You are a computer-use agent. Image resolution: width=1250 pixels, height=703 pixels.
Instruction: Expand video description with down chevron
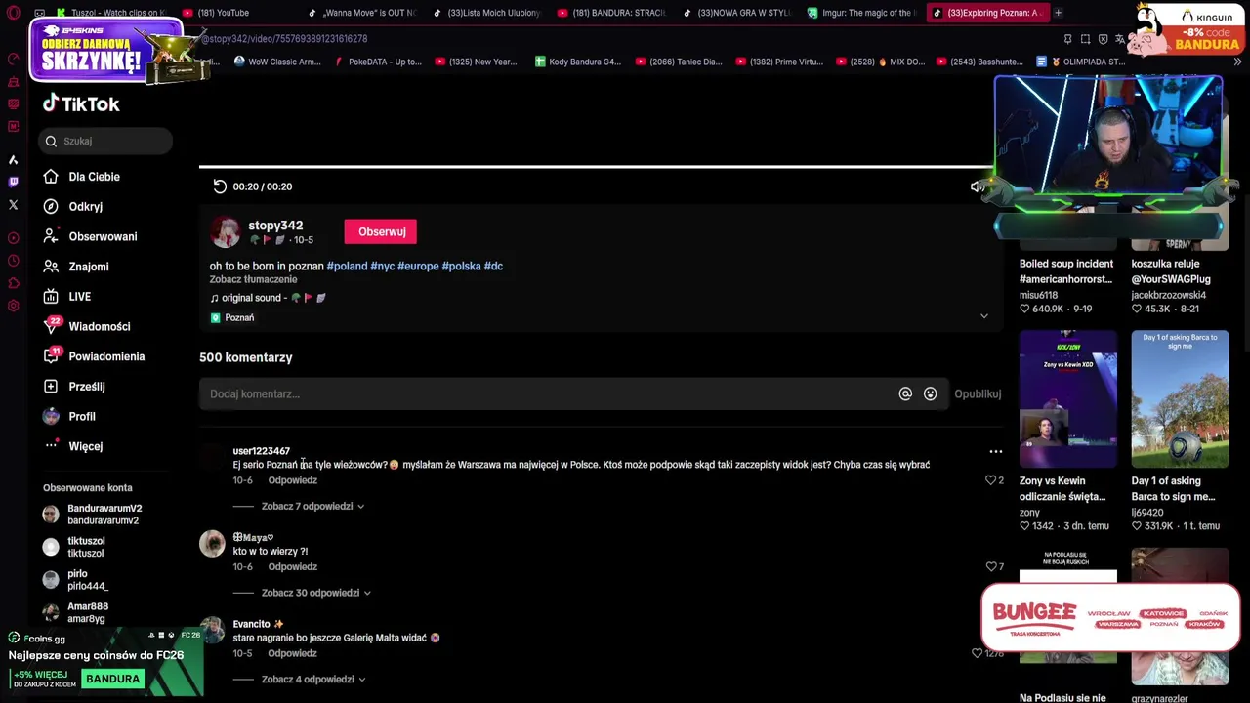click(x=983, y=316)
